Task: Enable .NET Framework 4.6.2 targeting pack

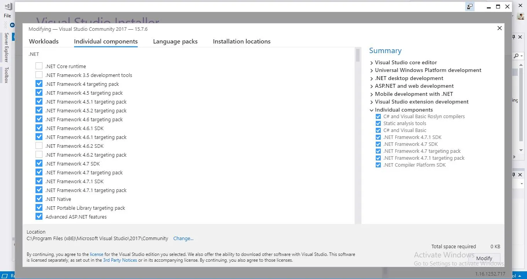Action: click(x=39, y=155)
